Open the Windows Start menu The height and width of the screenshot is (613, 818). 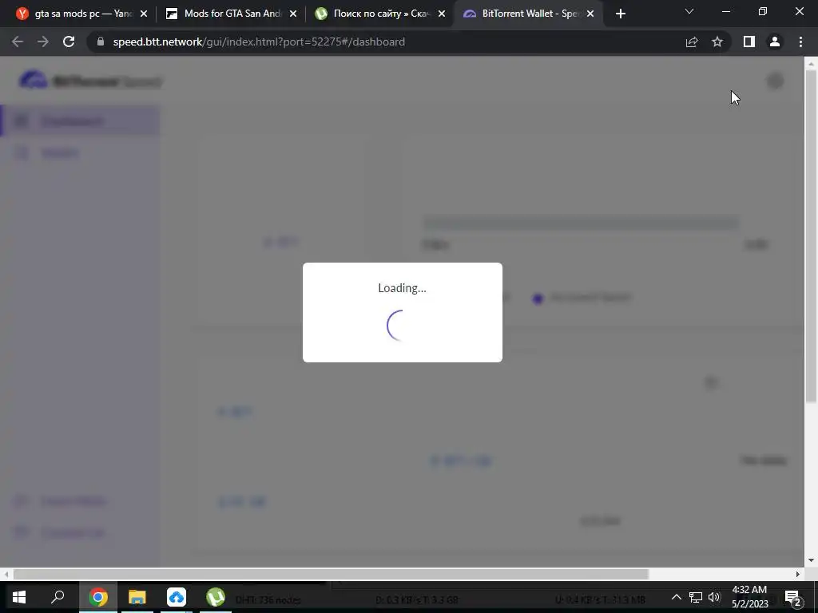click(19, 597)
